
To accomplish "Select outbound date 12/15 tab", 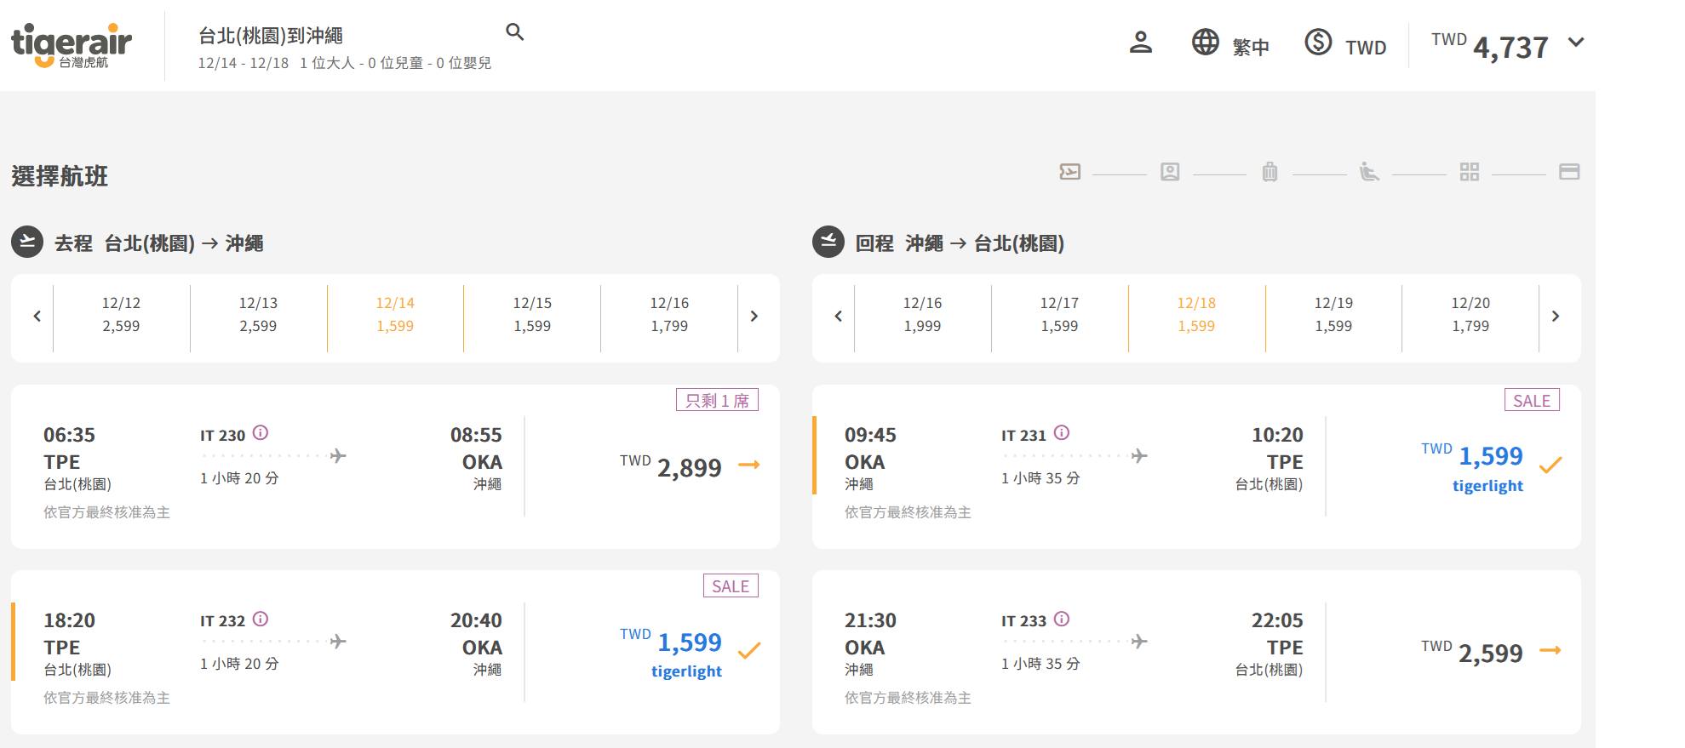I will 532,315.
